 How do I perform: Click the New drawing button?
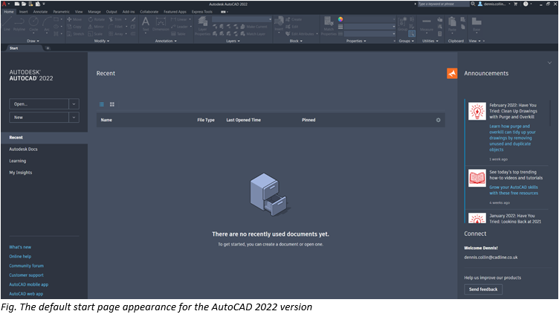tap(39, 118)
